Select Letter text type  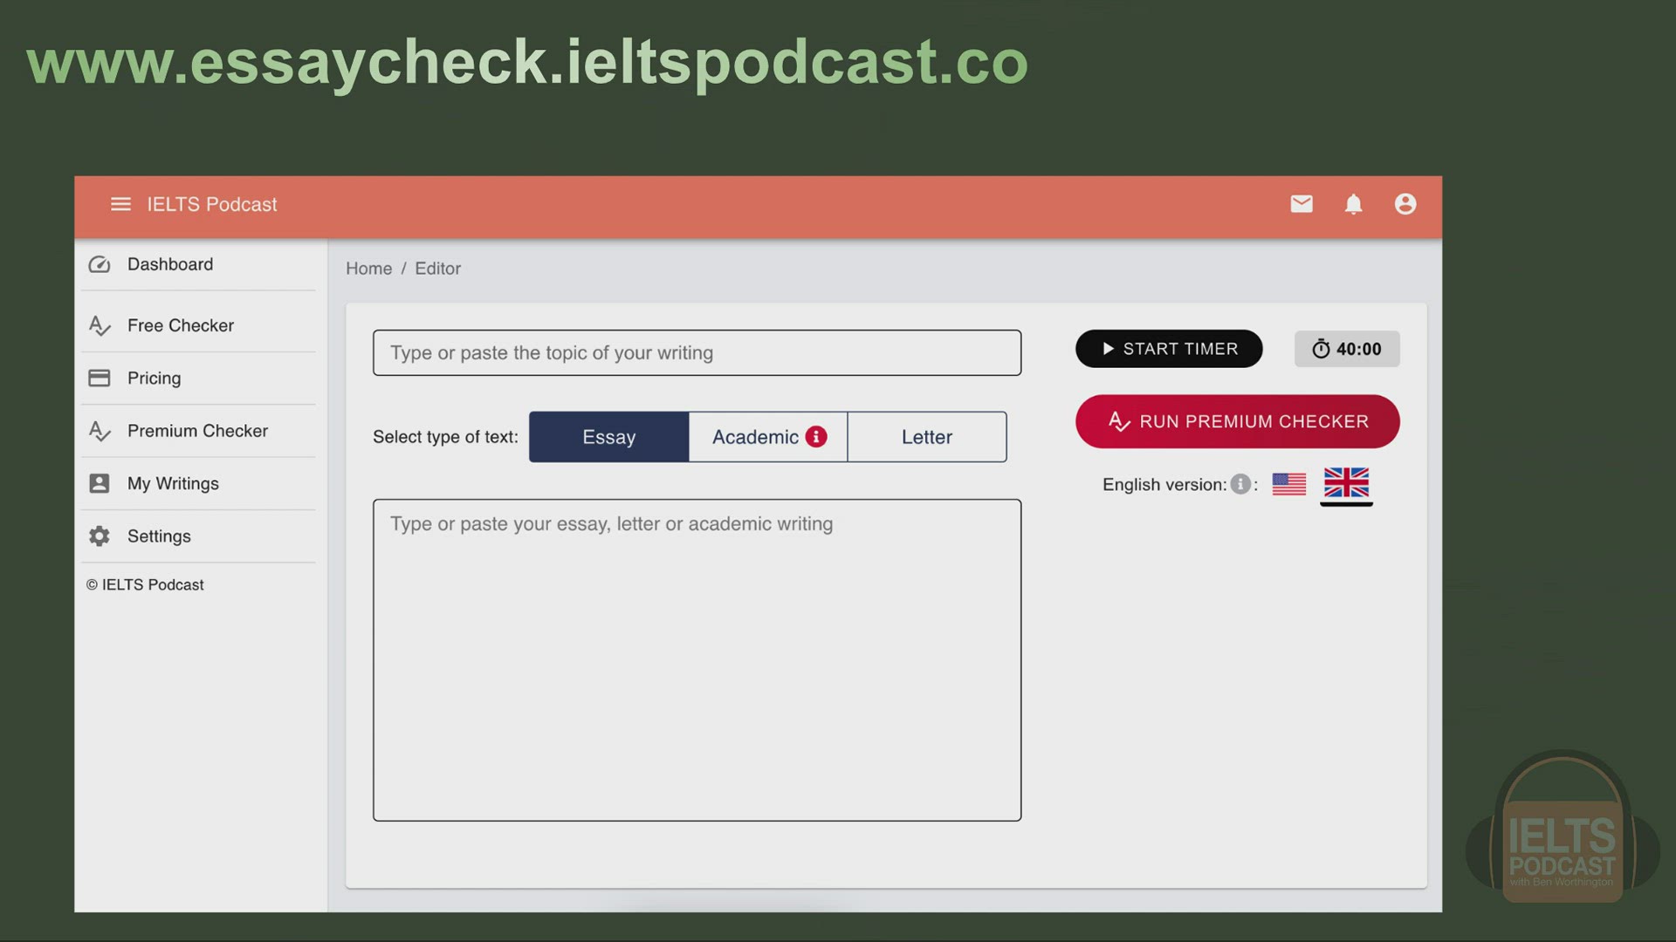(927, 437)
